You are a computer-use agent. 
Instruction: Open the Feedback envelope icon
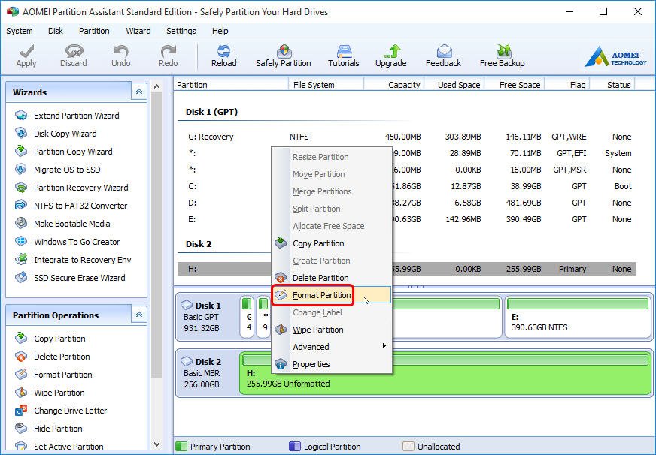(443, 56)
